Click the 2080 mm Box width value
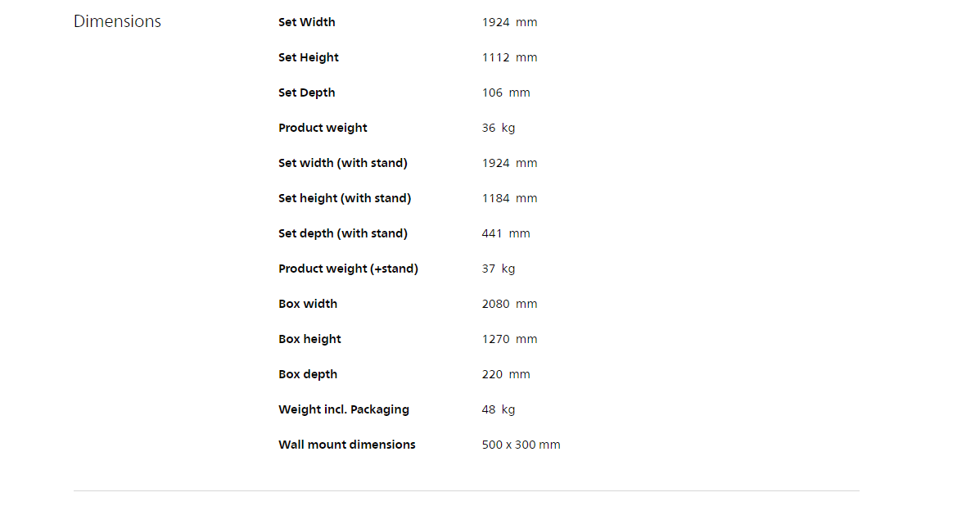975x506 pixels. [509, 304]
